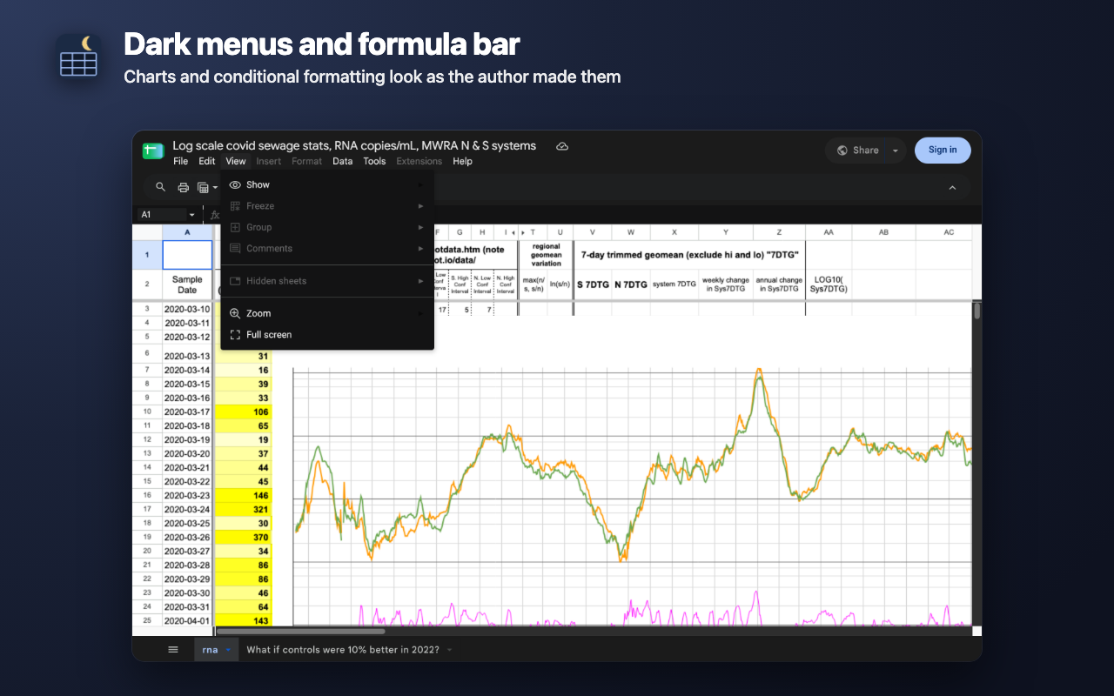Click the 'weekly change in Sys7DTG' header cell
Viewport: 1114px width, 696px height.
(x=726, y=284)
